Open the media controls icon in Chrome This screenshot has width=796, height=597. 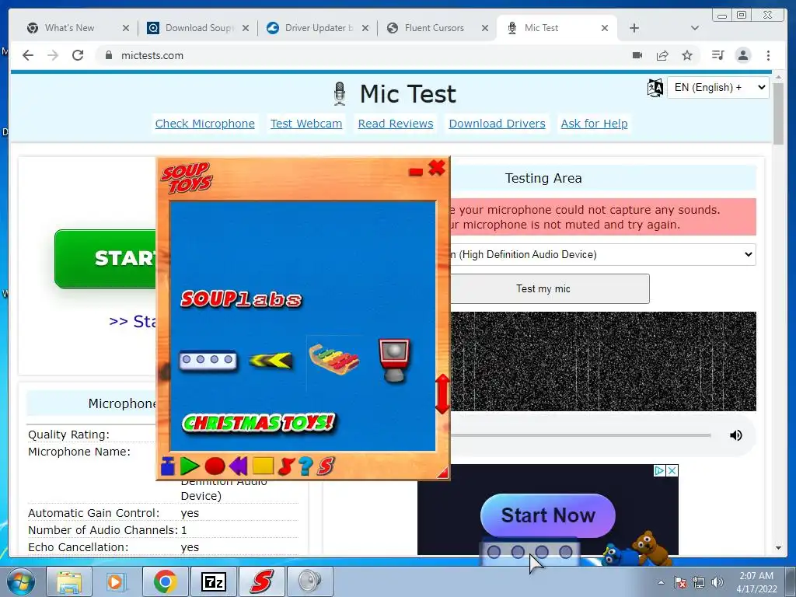717,55
